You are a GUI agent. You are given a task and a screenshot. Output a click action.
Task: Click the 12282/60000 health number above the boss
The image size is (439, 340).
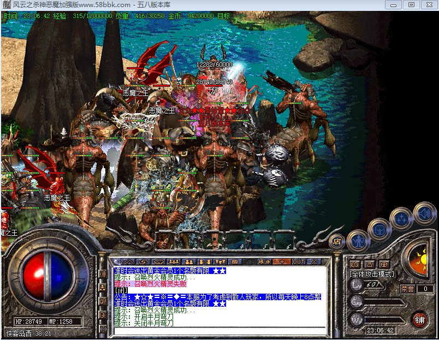pyautogui.click(x=215, y=64)
